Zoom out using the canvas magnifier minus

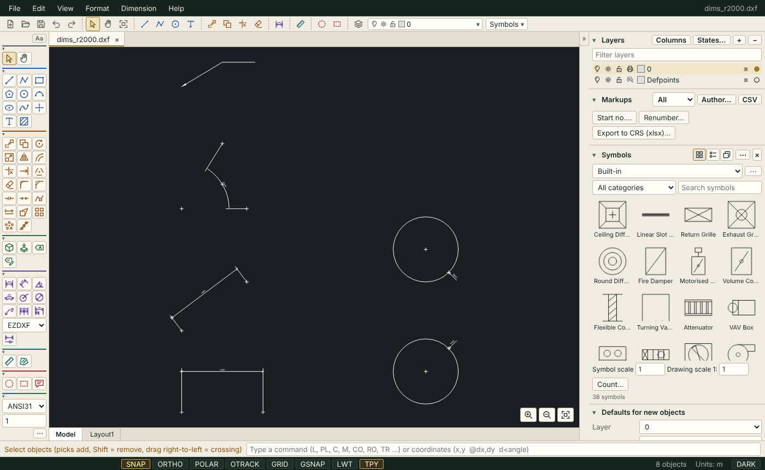coord(547,415)
